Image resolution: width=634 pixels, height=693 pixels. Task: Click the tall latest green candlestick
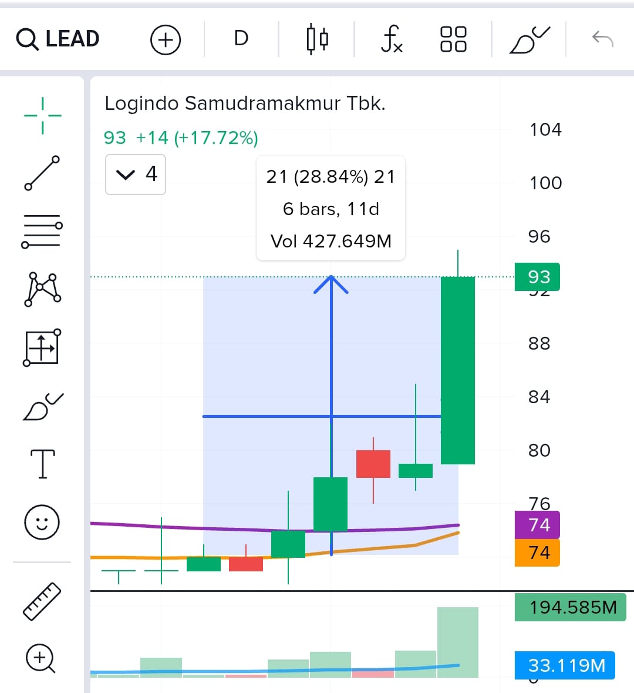pos(458,370)
